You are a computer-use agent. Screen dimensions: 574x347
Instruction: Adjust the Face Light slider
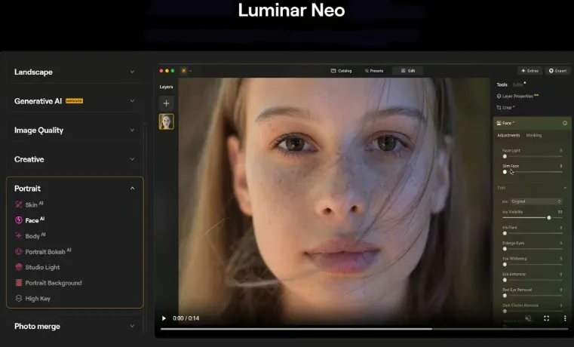[533, 156]
